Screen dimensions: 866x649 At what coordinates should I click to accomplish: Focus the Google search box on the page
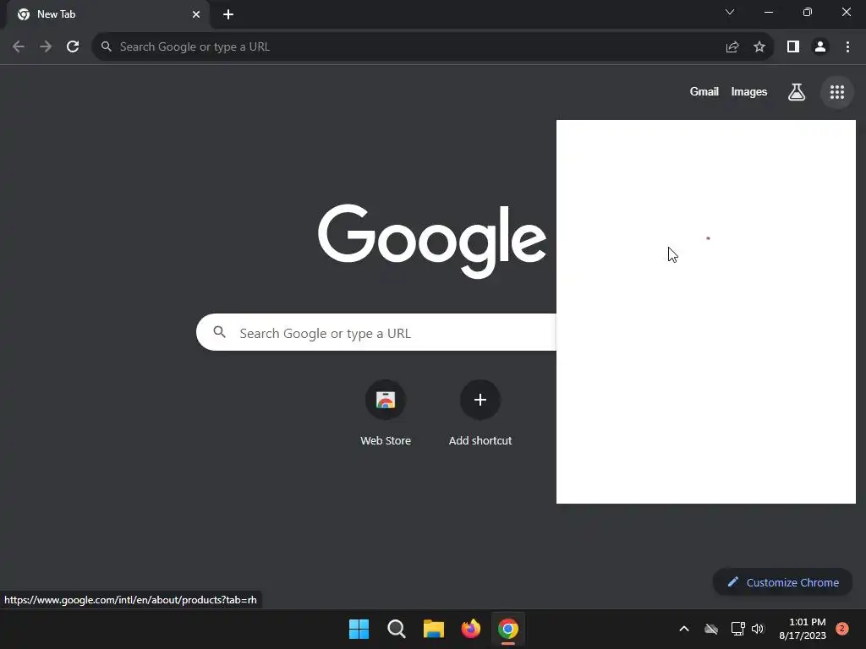tap(376, 332)
